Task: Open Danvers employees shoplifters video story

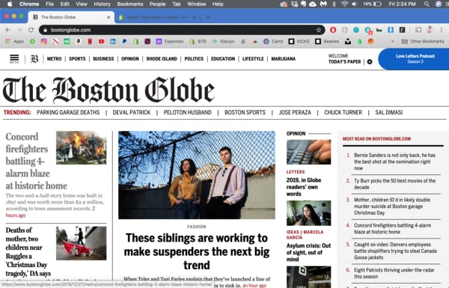Action: pos(395,251)
